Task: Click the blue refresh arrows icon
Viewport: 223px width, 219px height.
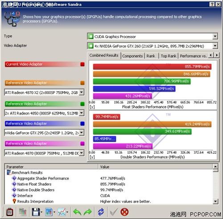Action: pyautogui.click(x=101, y=212)
